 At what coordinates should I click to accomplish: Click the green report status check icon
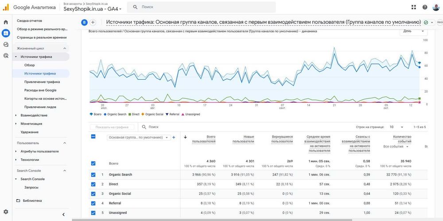tap(426, 22)
